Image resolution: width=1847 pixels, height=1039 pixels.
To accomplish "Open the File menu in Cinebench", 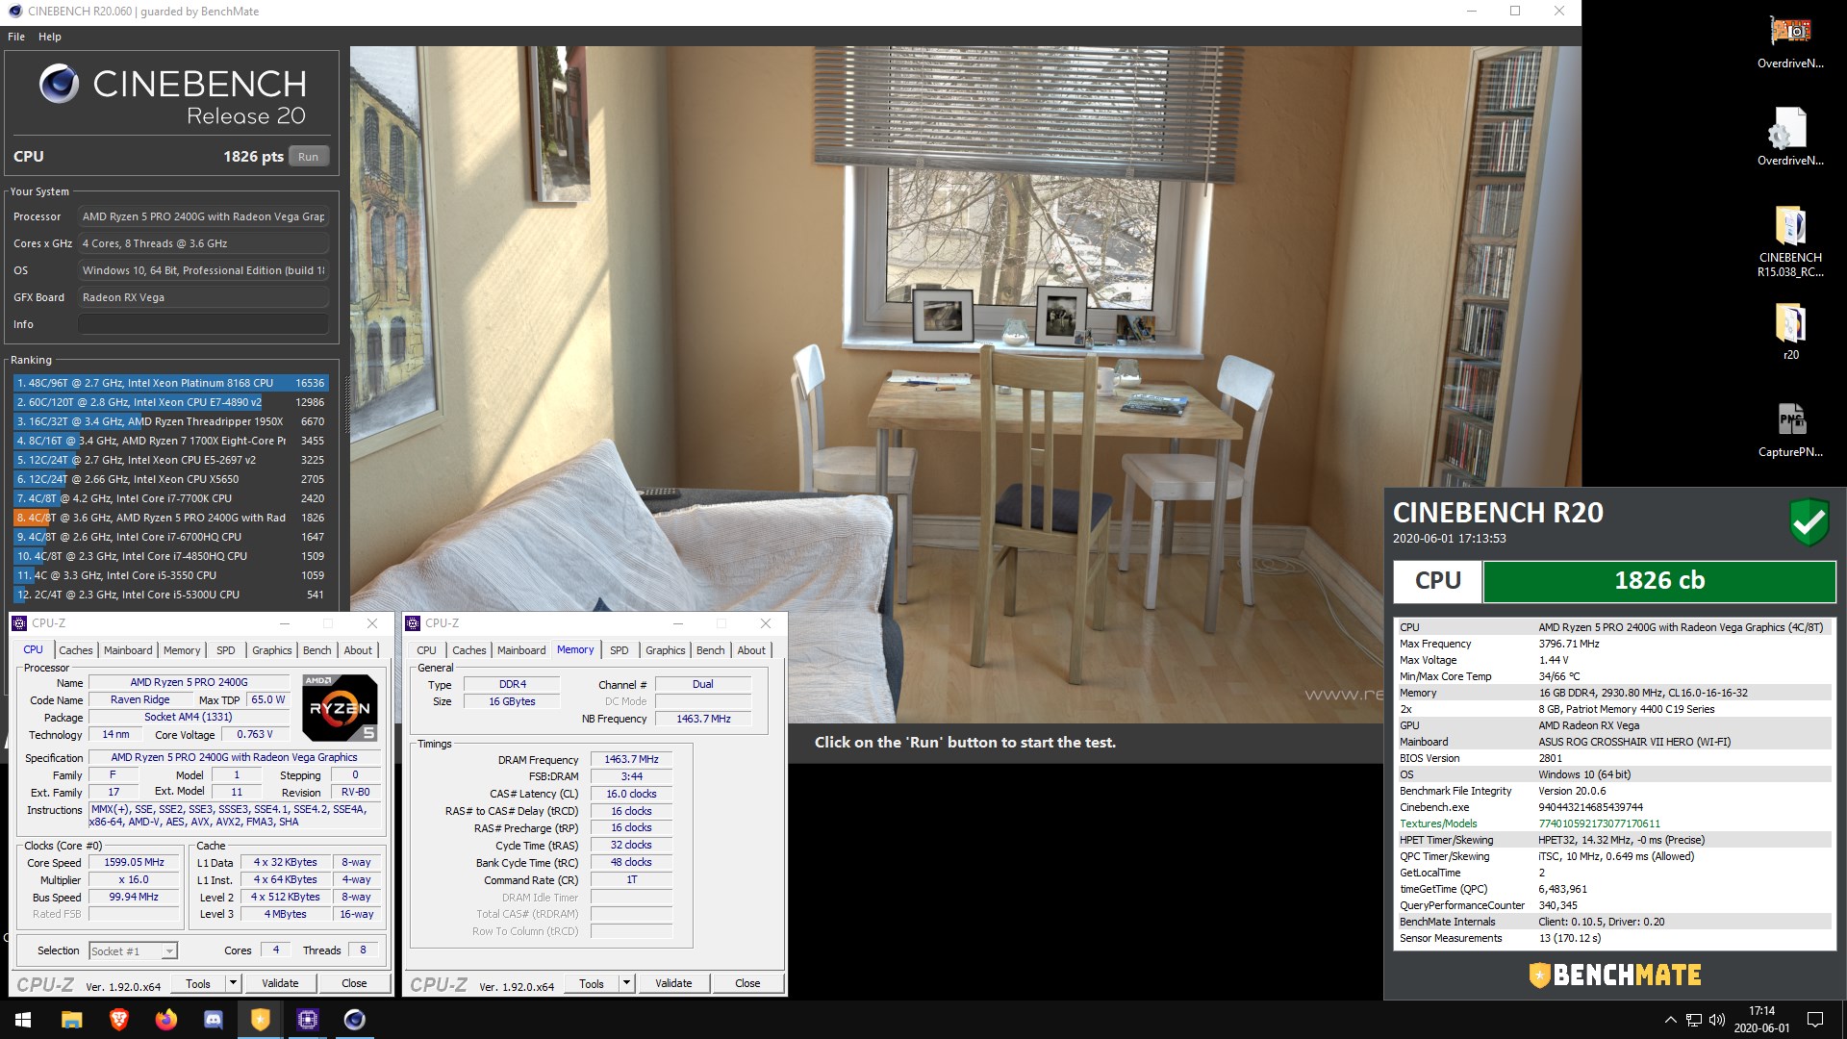I will coord(16,37).
